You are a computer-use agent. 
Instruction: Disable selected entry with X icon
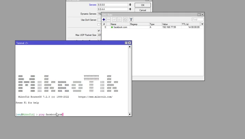click(x=120, y=20)
